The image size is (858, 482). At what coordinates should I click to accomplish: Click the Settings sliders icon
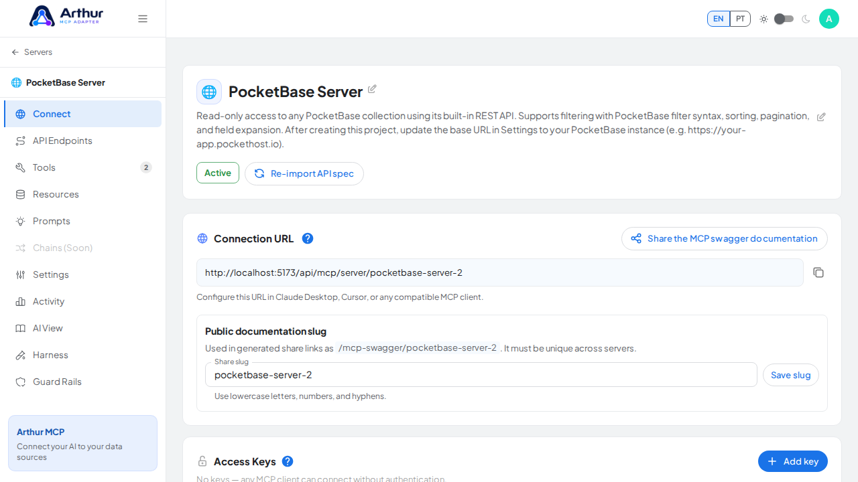click(x=21, y=274)
